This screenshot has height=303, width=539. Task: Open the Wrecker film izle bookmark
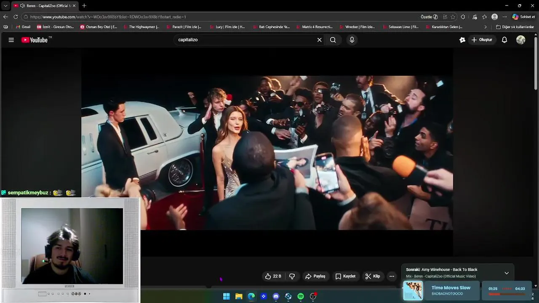[x=358, y=27]
